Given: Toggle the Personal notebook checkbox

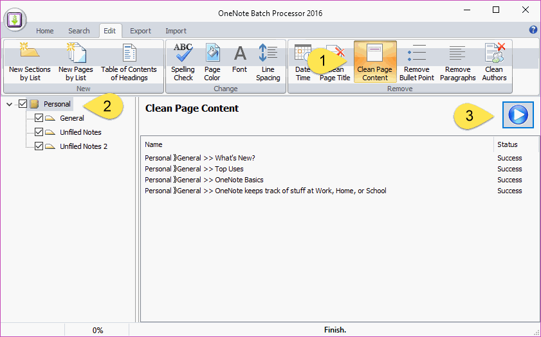Looking at the screenshot, I should [x=23, y=103].
